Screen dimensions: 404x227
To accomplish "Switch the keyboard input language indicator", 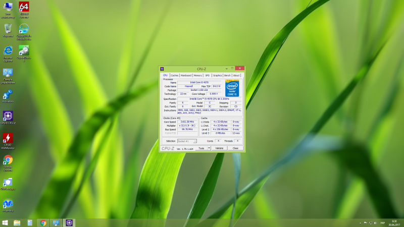I will 383,223.
